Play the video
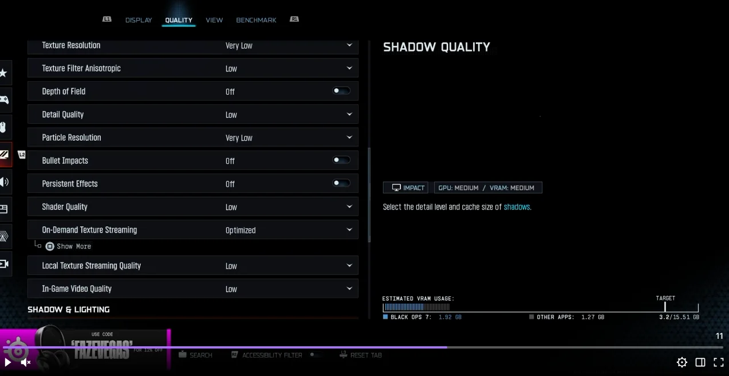Viewport: 729px width, 376px height. tap(8, 362)
